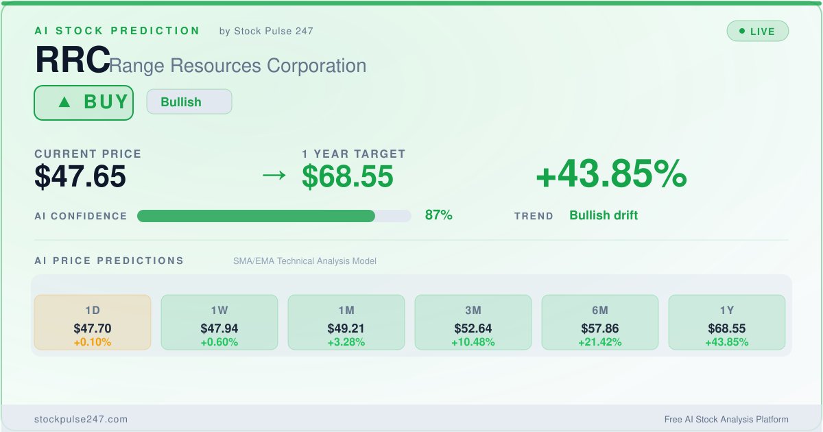The height and width of the screenshot is (432, 823).
Task: Click the AI confidence progress bar
Action: click(x=274, y=216)
